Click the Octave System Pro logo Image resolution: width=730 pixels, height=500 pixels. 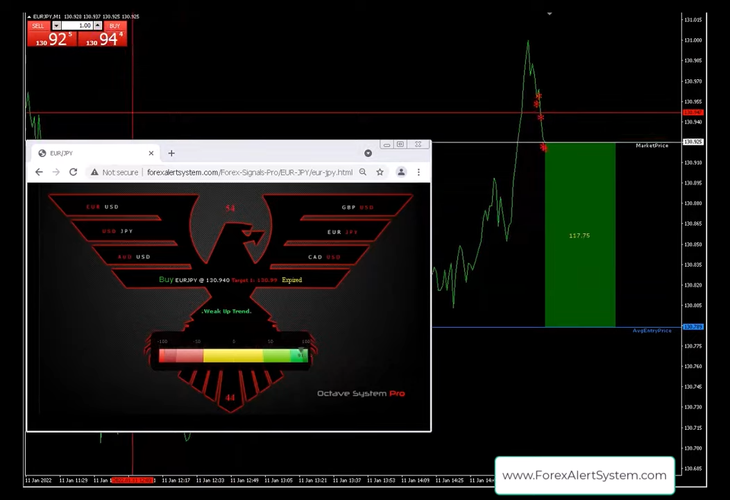coord(361,394)
